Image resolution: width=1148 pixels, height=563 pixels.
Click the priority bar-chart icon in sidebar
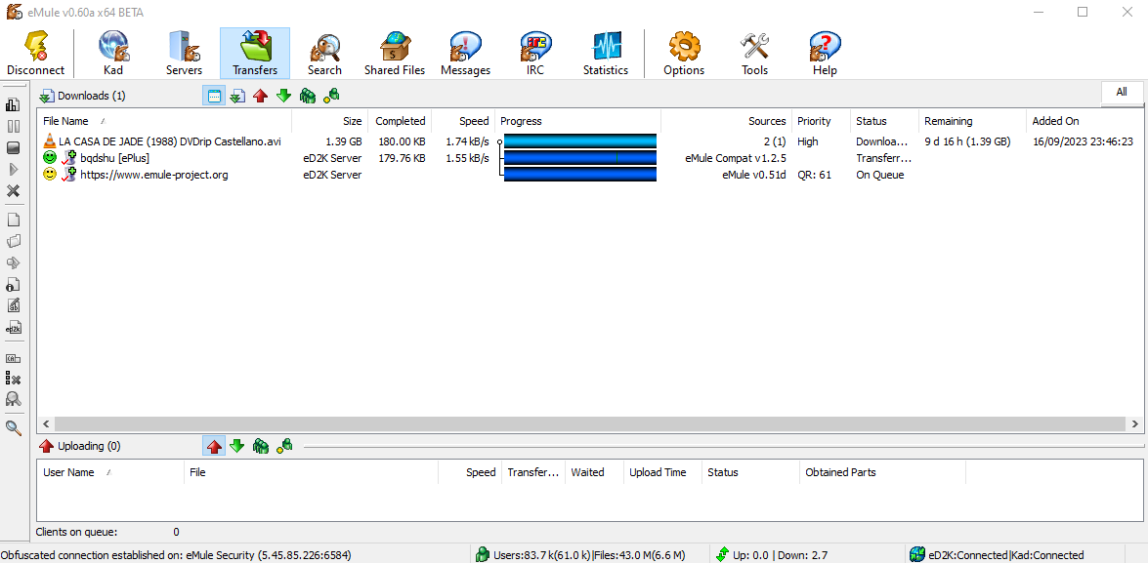(13, 105)
